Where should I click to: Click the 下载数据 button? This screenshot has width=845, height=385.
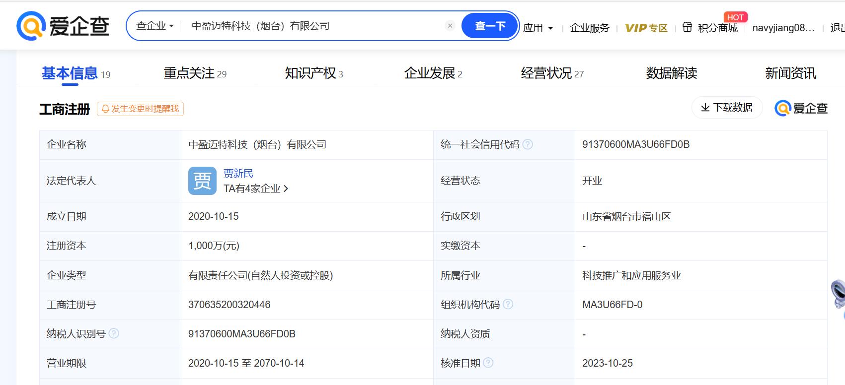(x=727, y=108)
